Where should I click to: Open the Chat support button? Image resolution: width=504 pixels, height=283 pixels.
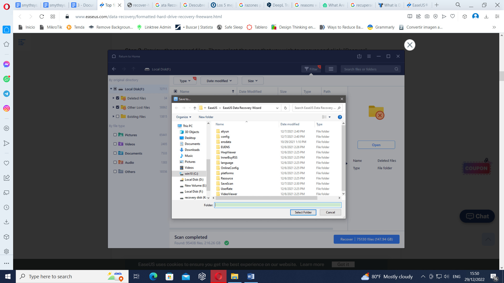(477, 216)
